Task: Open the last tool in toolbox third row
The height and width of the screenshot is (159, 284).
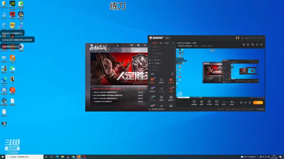Action: [x=171, y=98]
